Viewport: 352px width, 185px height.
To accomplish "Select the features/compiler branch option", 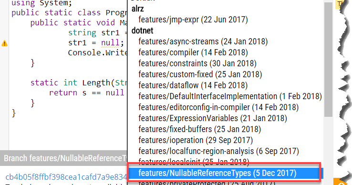I will (193, 52).
